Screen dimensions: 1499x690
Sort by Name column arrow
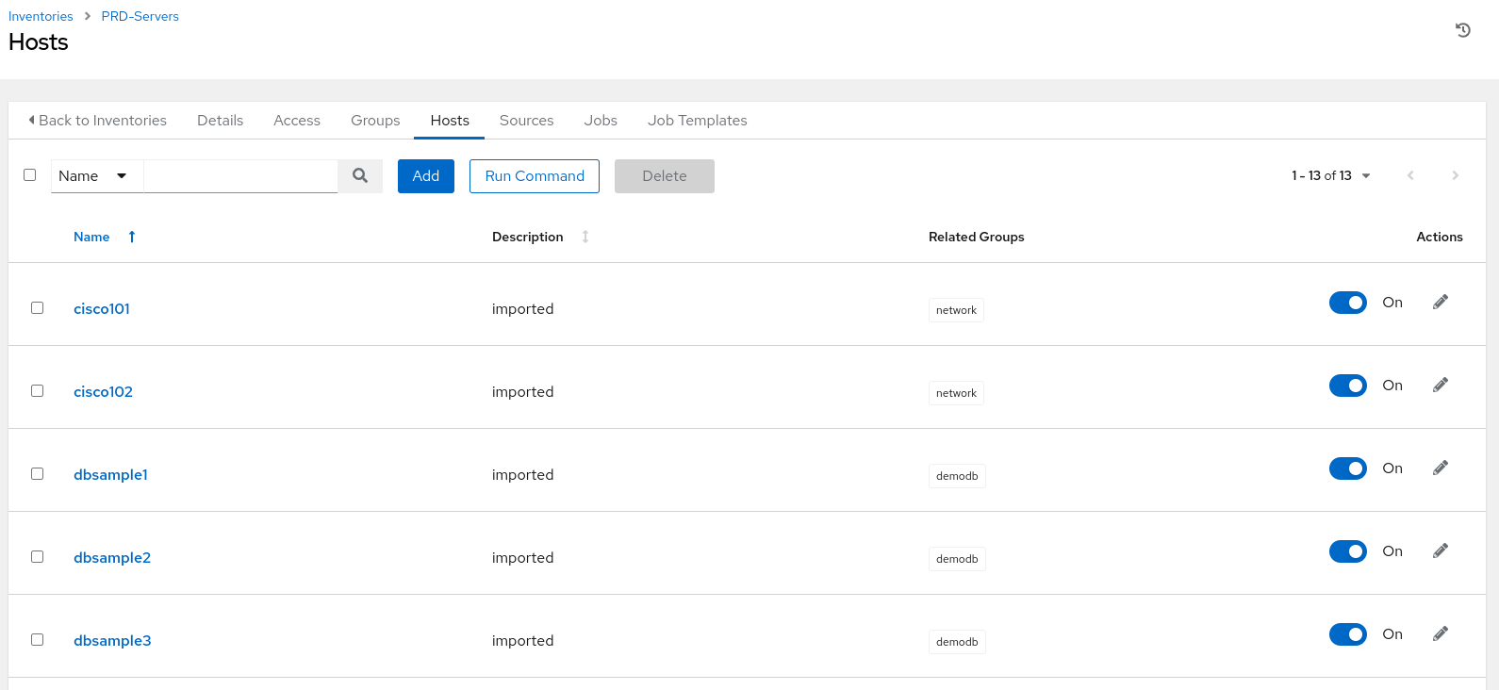132,238
